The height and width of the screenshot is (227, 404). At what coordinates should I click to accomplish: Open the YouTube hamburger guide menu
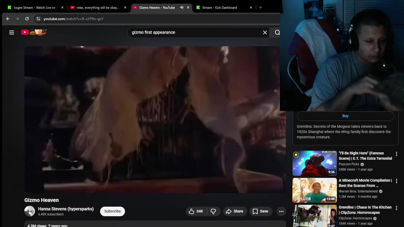[x=12, y=32]
